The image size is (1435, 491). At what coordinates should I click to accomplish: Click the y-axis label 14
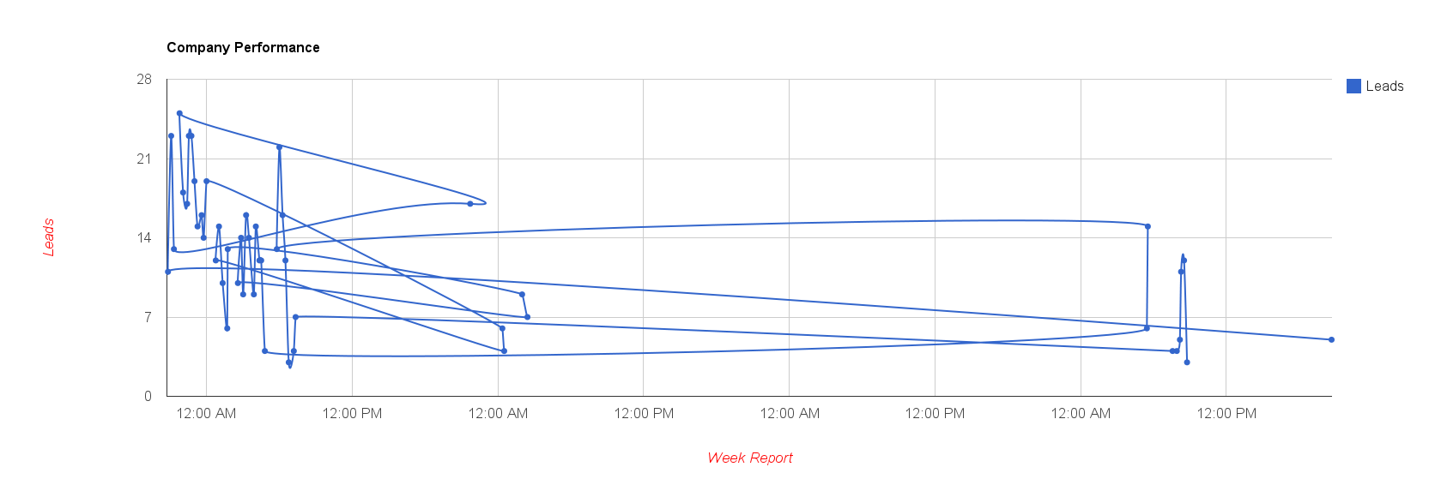click(143, 237)
